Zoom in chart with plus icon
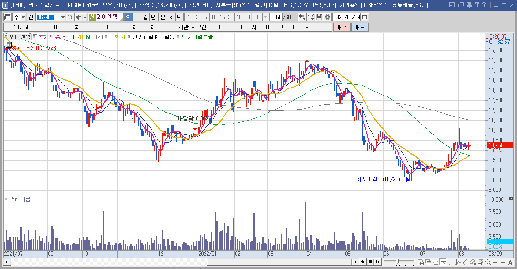The width and height of the screenshot is (517, 269). click(503, 262)
